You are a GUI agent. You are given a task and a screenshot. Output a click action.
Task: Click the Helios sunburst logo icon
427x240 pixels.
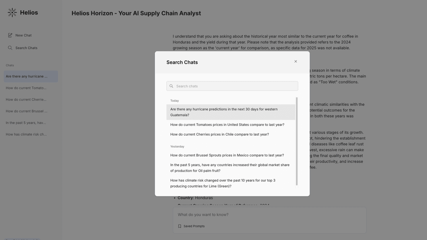click(12, 13)
